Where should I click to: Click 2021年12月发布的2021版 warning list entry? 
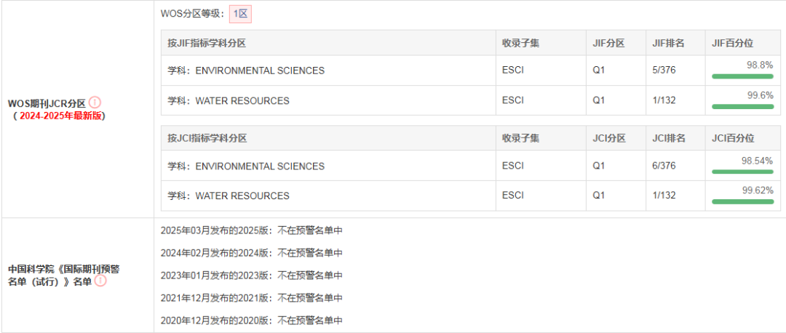click(251, 298)
